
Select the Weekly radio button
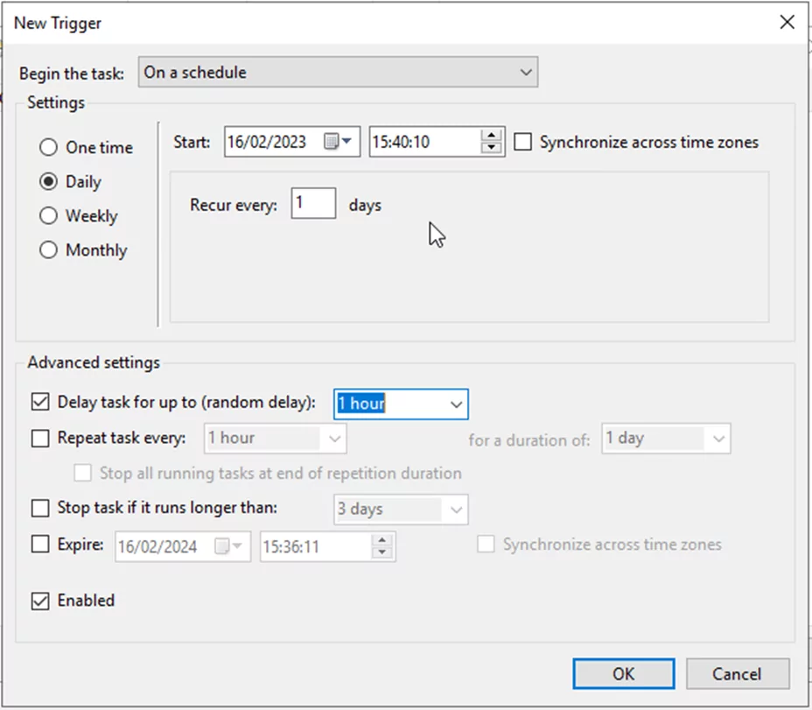pos(48,215)
